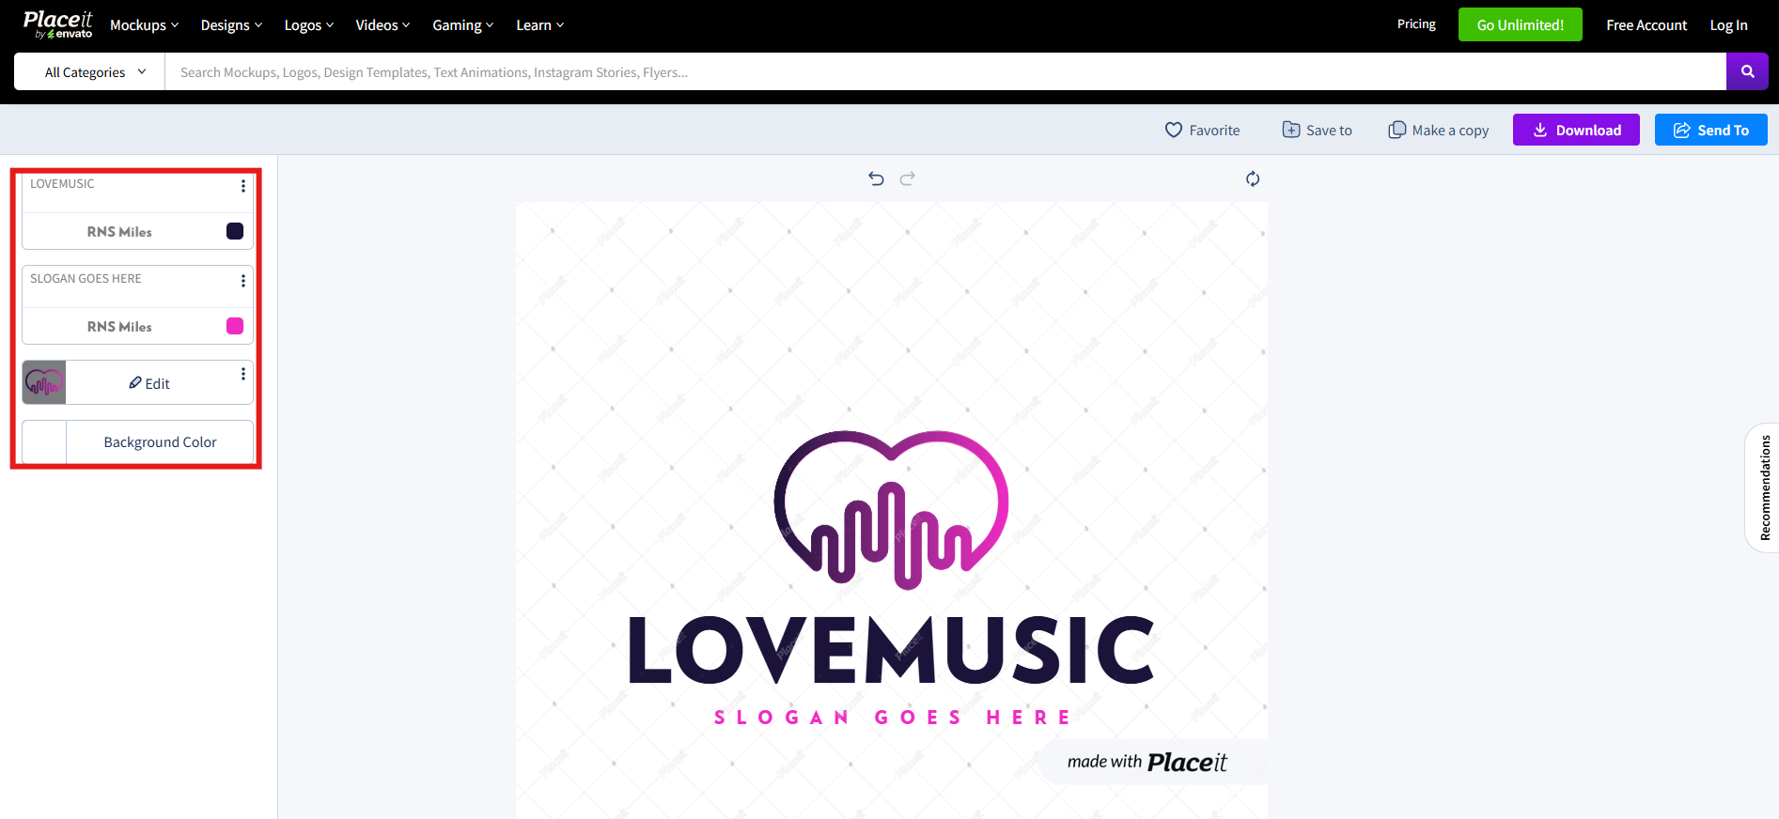Click the SLOGAN GOES HERE text input field

(x=130, y=286)
